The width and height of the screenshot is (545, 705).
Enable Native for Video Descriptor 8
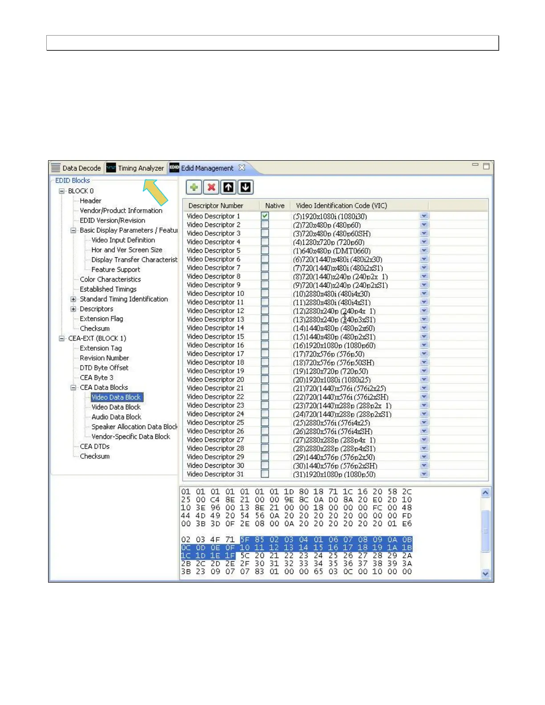click(265, 276)
